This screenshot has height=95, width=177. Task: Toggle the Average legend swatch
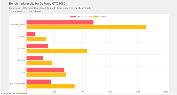tap(96, 17)
